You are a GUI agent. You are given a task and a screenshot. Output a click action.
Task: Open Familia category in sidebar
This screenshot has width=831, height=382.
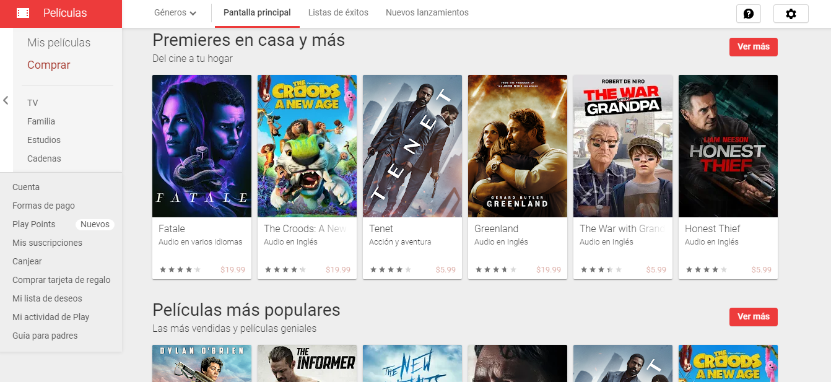[x=41, y=121]
